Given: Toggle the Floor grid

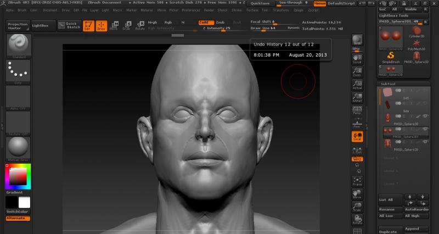Looking at the screenshot, I should (x=357, y=123).
